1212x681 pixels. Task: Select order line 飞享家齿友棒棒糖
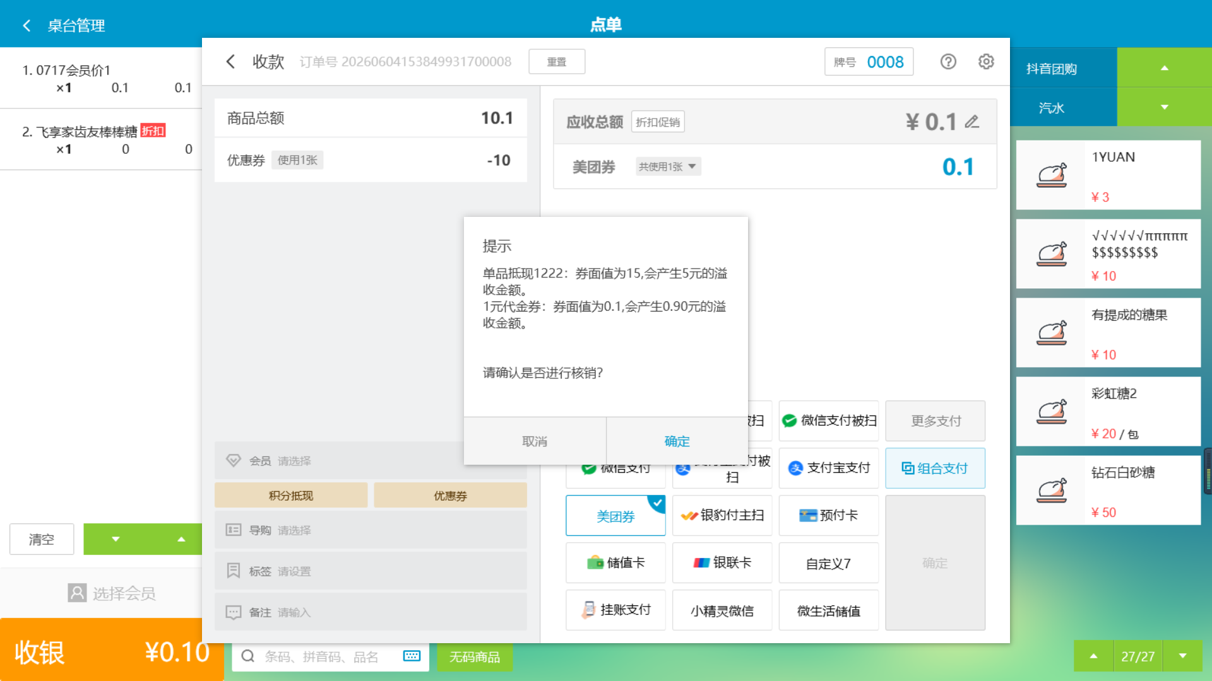point(101,139)
